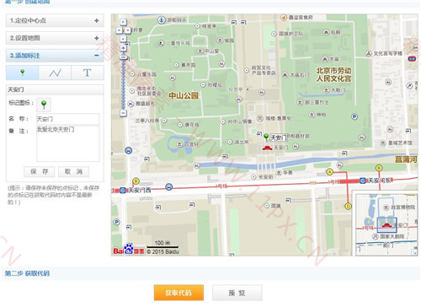Click the 儿童游乐城 playground icon
This screenshot has height=307, width=421.
pos(161,43)
